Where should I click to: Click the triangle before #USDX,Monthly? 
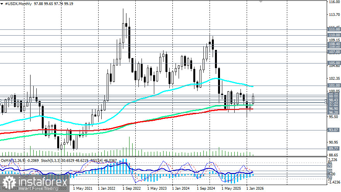pos(2,4)
